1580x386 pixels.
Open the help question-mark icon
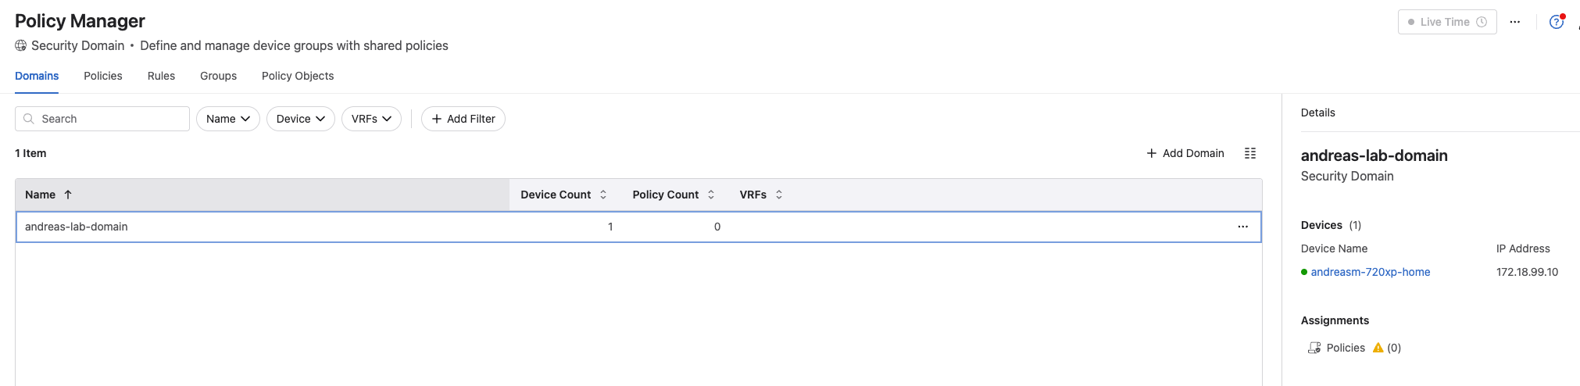pos(1556,23)
